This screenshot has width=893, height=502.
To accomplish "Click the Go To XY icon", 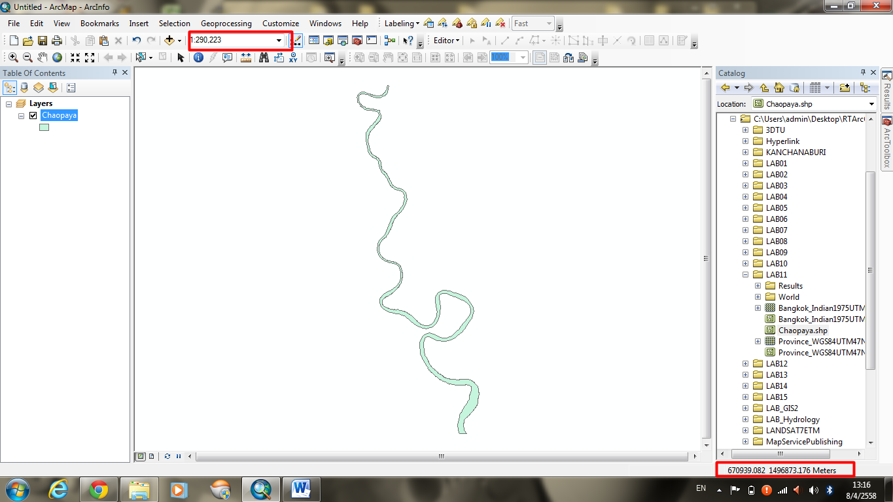I will (293, 58).
